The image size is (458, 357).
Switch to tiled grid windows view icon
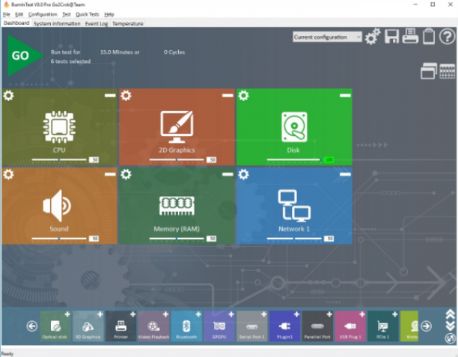pyautogui.click(x=448, y=71)
